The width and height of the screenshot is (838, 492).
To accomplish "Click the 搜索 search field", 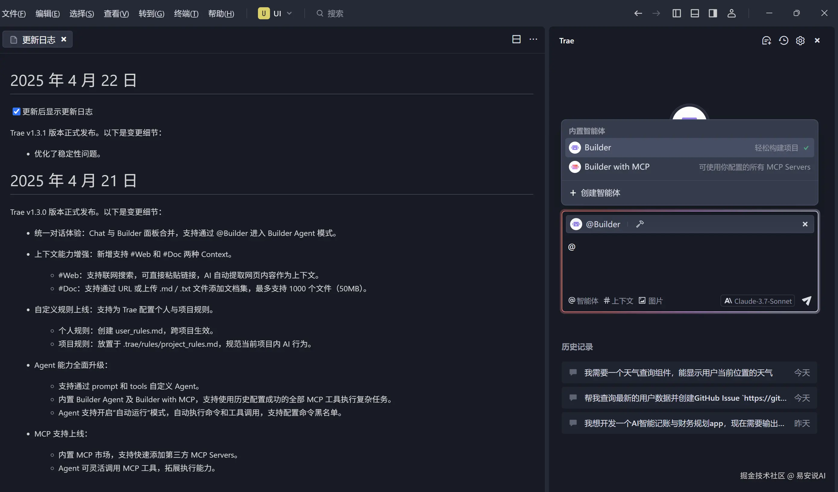I will [335, 14].
